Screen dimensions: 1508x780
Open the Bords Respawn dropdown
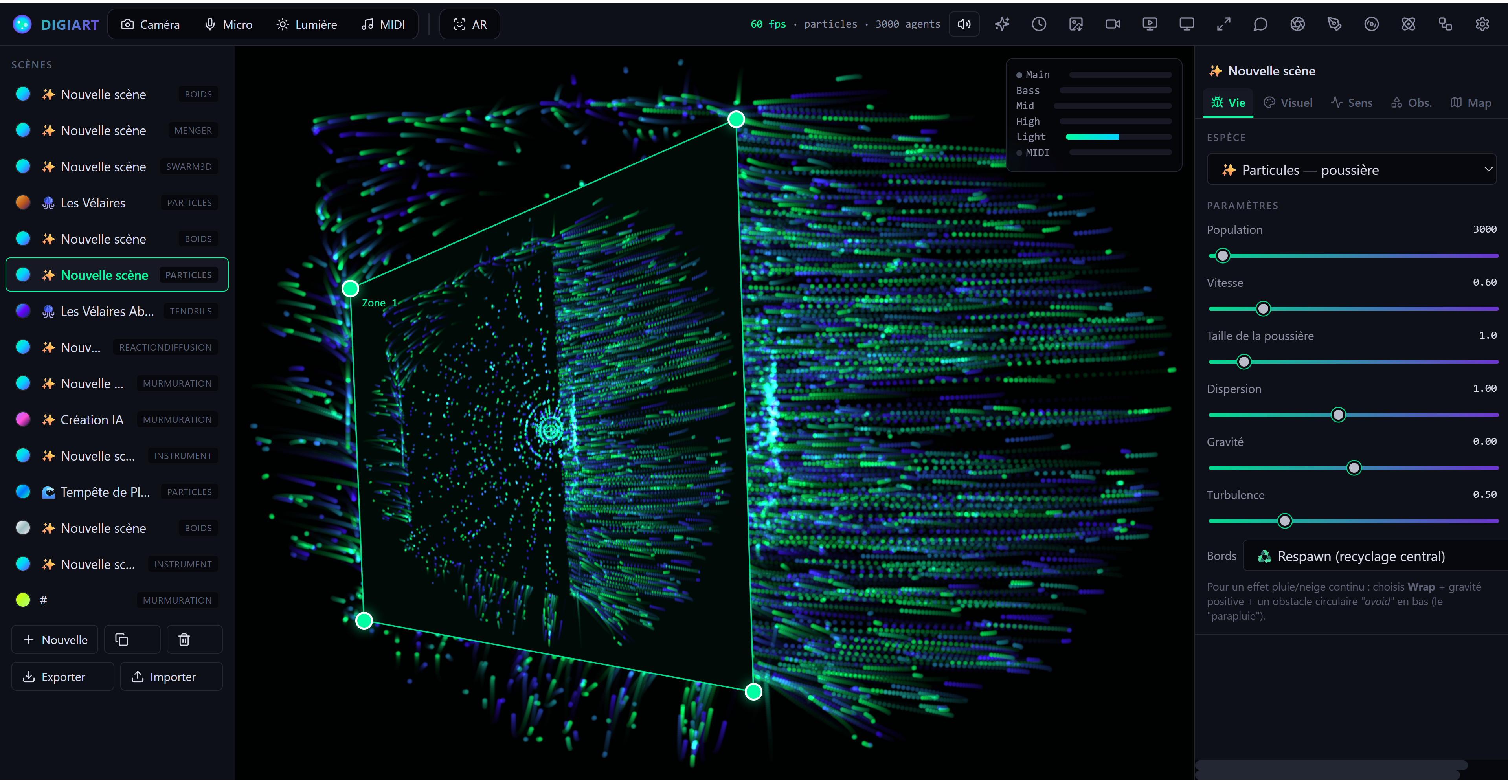click(x=1374, y=556)
